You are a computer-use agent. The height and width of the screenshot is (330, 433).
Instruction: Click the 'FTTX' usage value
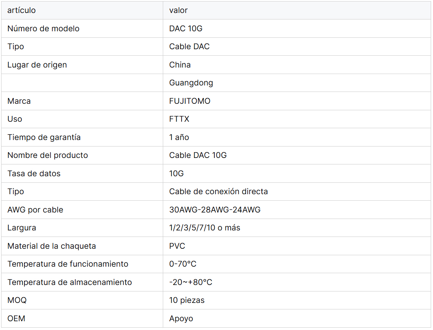coord(179,119)
